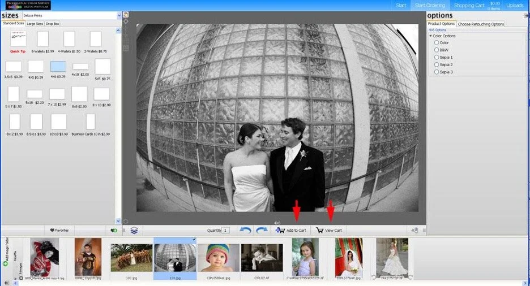
Task: Select the DIPL6776ret.jpg bride thumbnail
Action: 348,257
